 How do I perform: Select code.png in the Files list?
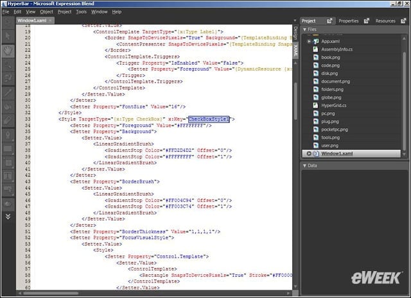pos(330,65)
